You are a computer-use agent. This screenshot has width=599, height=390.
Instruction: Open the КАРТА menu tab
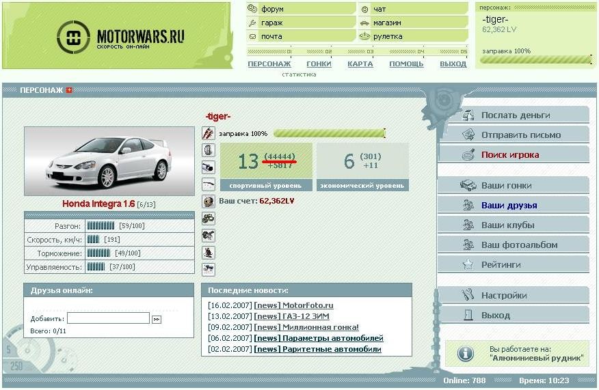(x=360, y=64)
